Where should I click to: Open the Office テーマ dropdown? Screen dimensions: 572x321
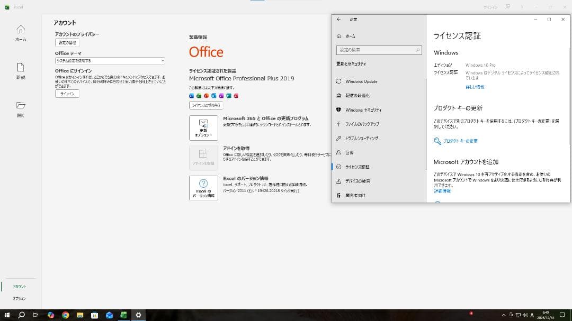click(109, 60)
